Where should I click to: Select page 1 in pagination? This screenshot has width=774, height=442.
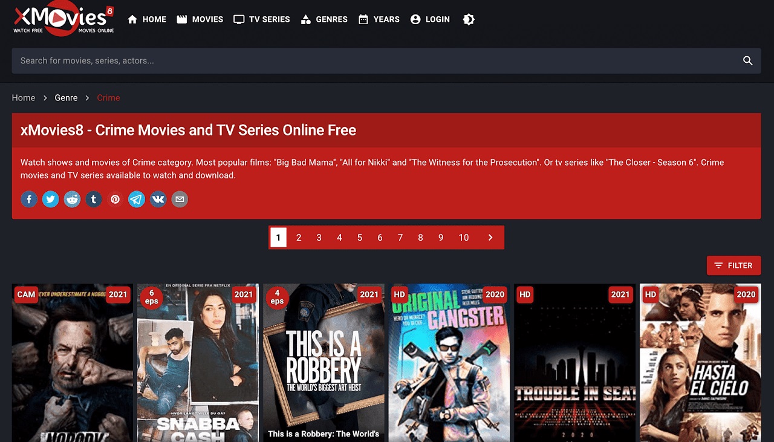click(x=278, y=238)
